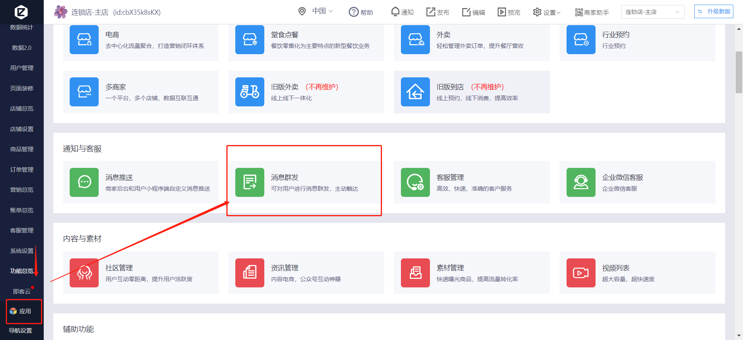Click the 辅助功能 section heading
743x340 pixels.
[78, 329]
